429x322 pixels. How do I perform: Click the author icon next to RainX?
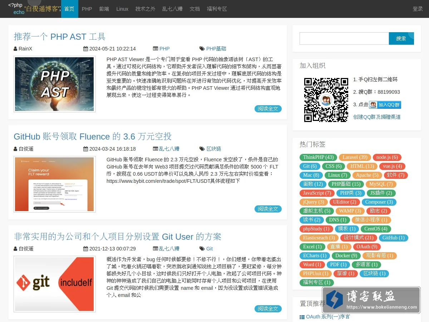coord(15,49)
